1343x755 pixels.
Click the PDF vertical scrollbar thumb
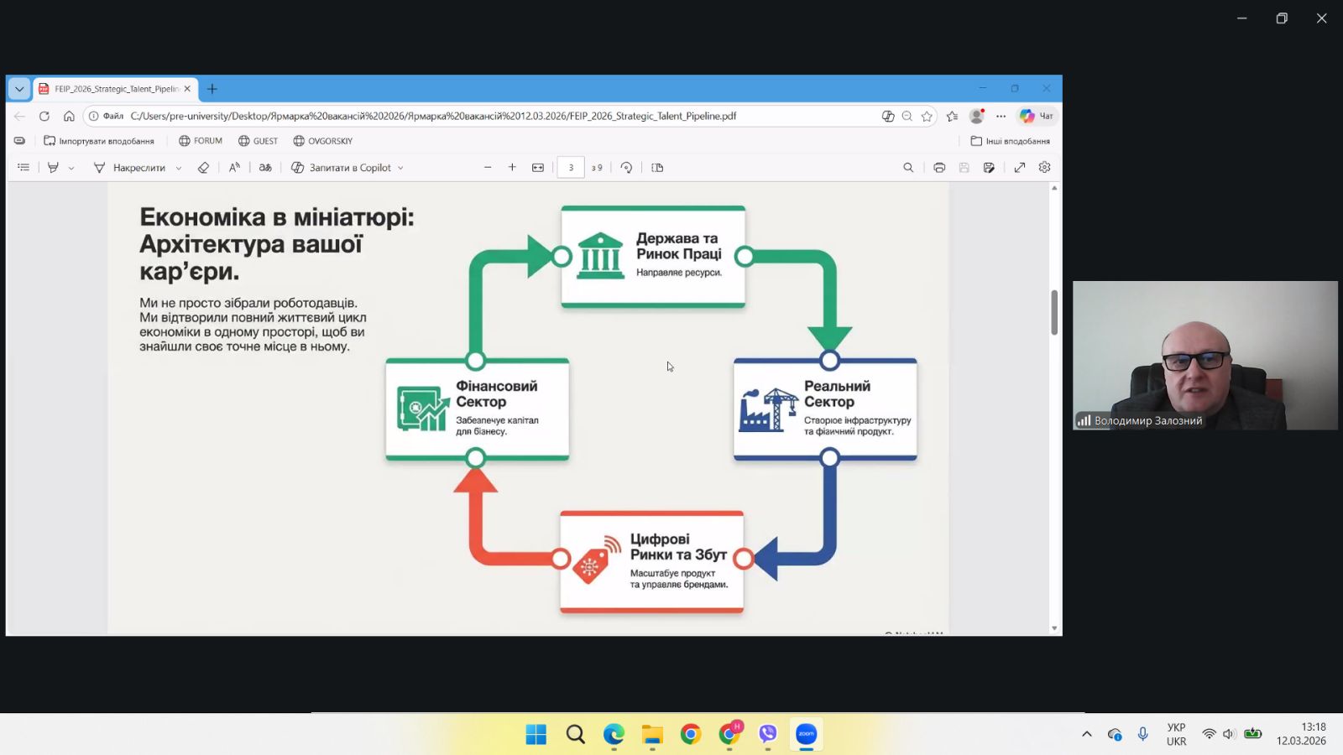click(x=1054, y=312)
